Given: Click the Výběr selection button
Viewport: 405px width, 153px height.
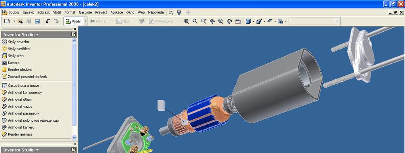Looking at the screenshot, I should (74, 21).
